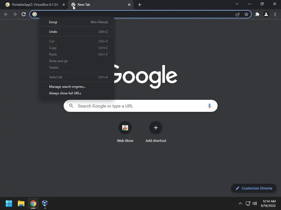
Task: Restore down the Chrome window
Action: [x=262, y=4]
